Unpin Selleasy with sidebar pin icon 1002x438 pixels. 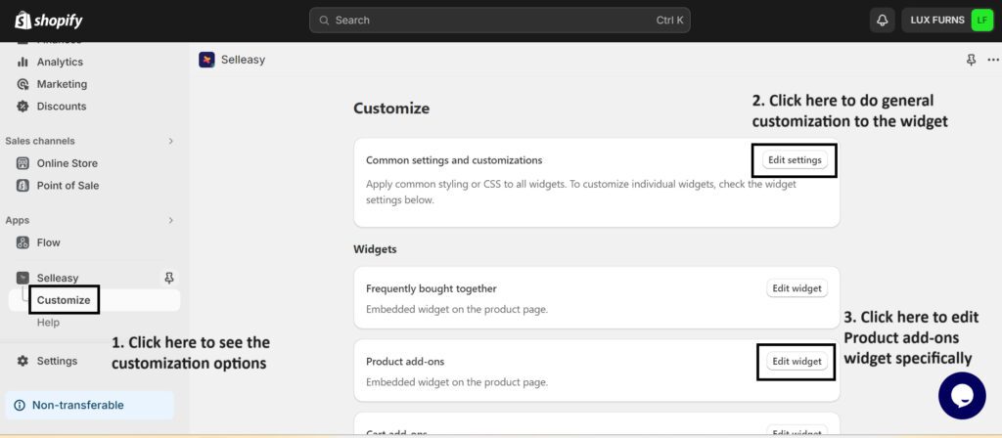168,278
